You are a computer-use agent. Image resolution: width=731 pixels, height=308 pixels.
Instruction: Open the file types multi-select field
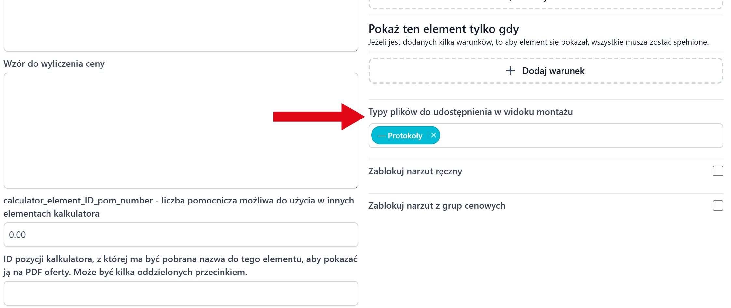[579, 136]
